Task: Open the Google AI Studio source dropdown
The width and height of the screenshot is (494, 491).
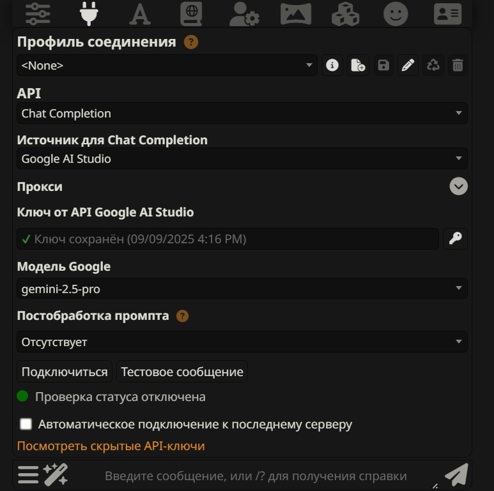Action: [242, 158]
